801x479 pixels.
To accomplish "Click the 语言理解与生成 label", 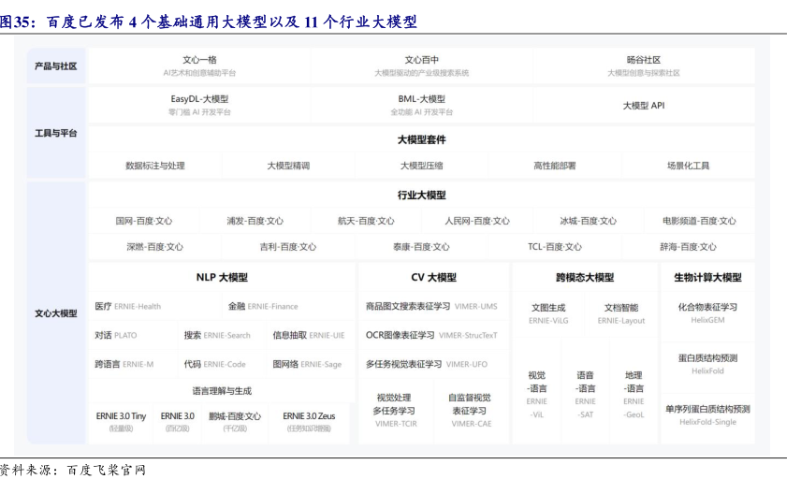I will click(x=222, y=391).
